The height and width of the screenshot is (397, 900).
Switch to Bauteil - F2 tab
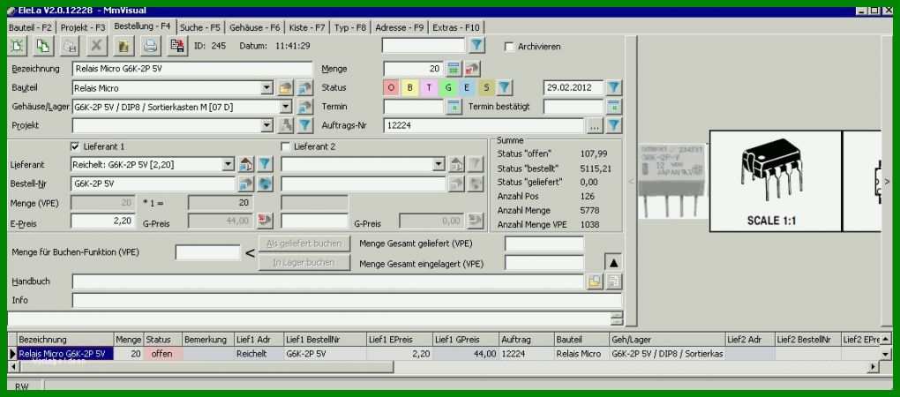pyautogui.click(x=31, y=27)
